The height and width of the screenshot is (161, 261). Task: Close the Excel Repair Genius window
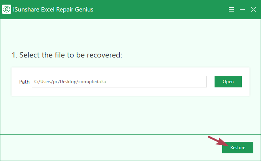253,9
